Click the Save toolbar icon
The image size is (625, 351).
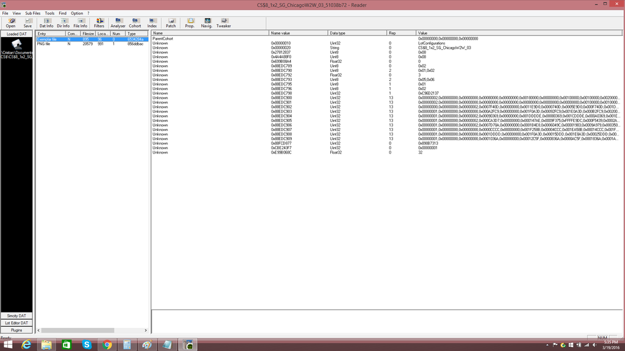point(27,23)
